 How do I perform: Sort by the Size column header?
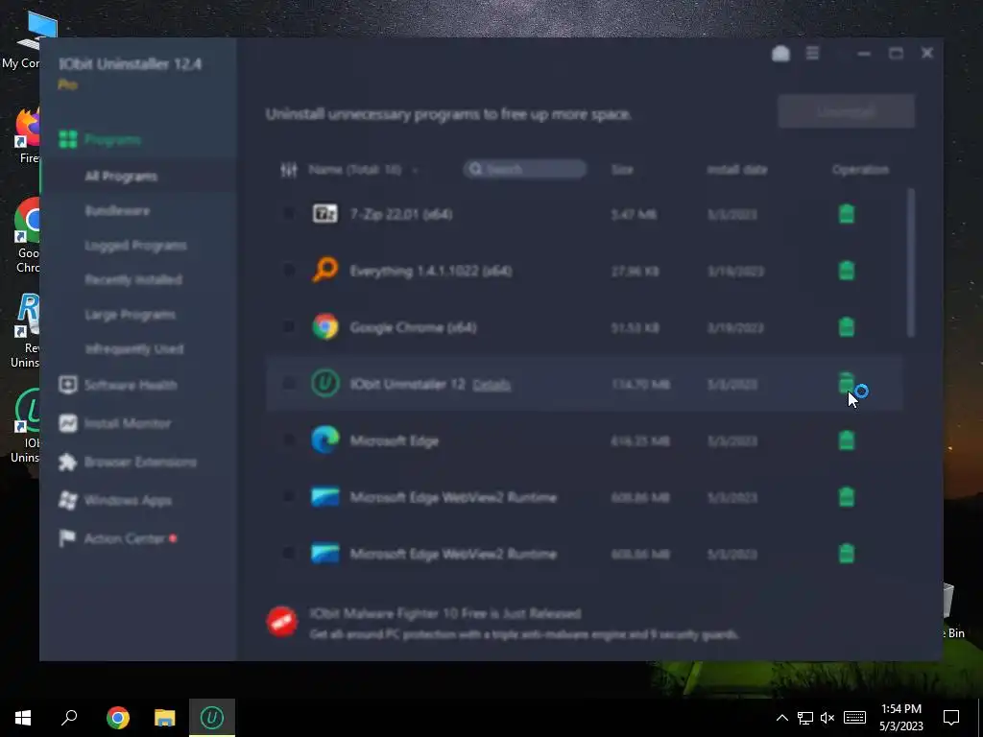coord(622,170)
